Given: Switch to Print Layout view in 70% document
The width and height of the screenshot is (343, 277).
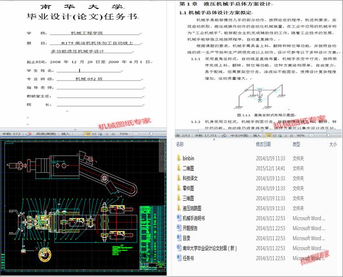Looking at the screenshot, I should click(87, 134).
